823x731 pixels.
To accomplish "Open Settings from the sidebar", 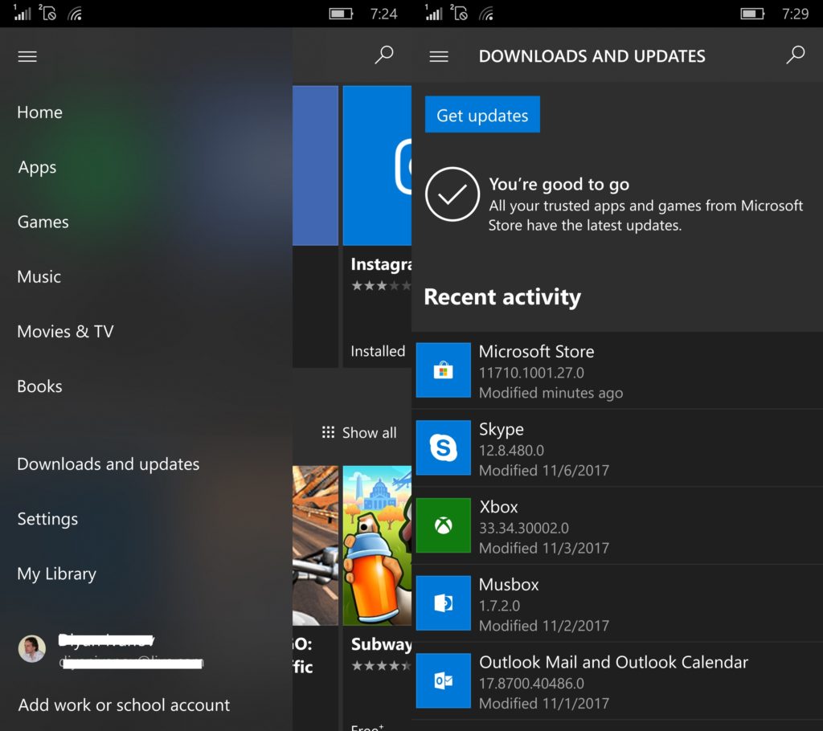I will coord(47,519).
